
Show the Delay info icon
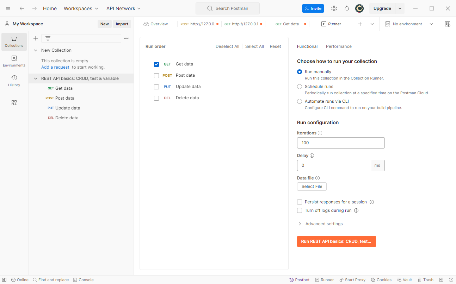[312, 156]
